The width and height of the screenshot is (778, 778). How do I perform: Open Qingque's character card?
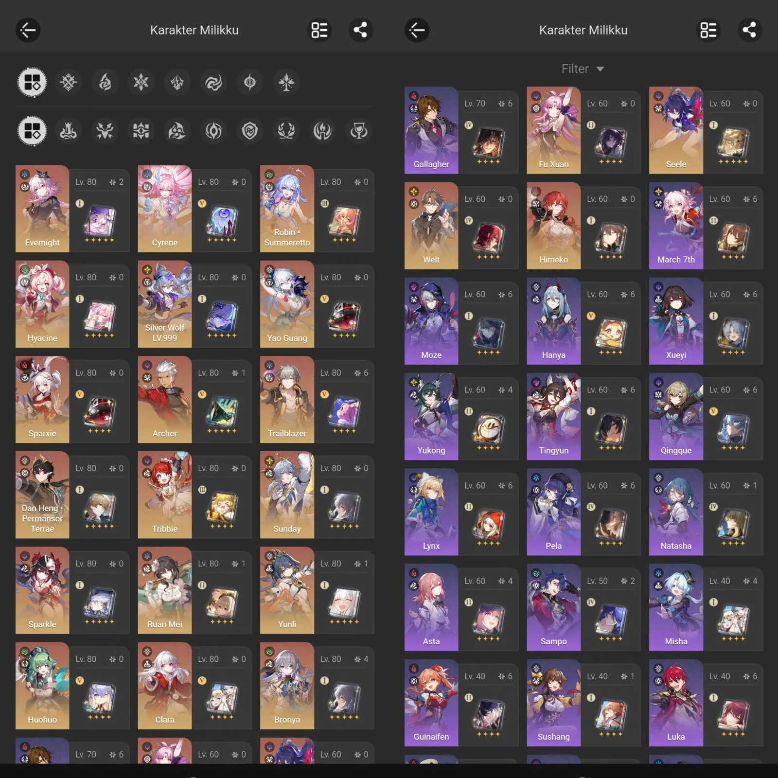706,417
